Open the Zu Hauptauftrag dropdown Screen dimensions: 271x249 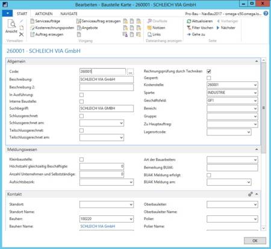[255, 124]
